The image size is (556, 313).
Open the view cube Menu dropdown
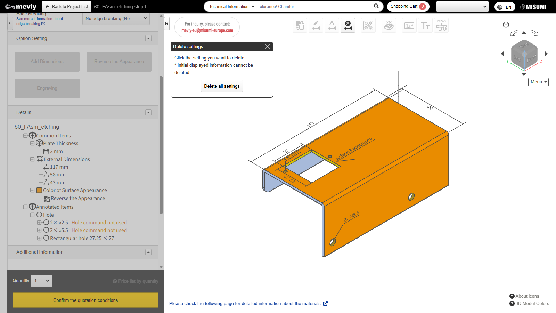point(538,82)
